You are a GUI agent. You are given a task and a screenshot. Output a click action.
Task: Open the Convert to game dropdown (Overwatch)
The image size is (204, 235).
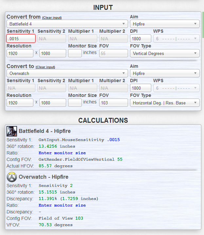pyautogui.click(x=67, y=73)
